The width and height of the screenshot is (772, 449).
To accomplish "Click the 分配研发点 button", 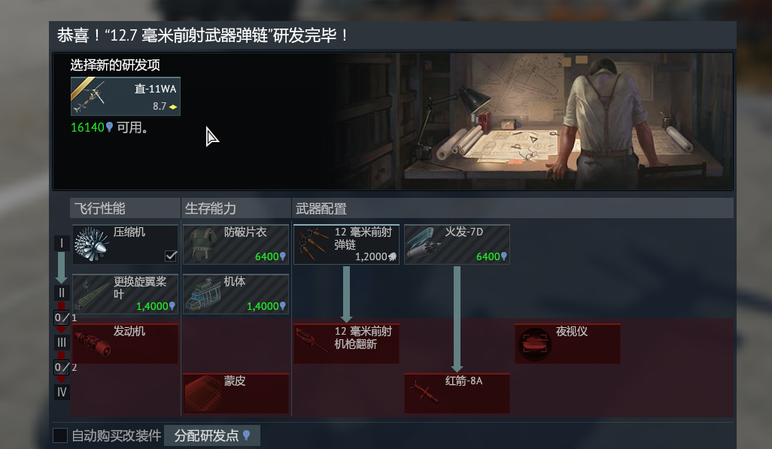I will tap(212, 435).
